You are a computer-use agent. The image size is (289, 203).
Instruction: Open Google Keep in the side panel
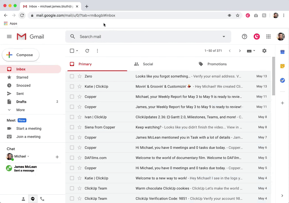click(282, 66)
